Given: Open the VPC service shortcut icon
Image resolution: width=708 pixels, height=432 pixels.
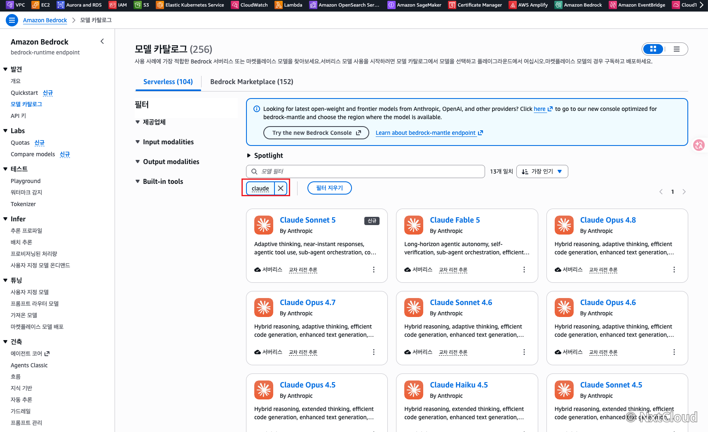Looking at the screenshot, I should pyautogui.click(x=10, y=5).
